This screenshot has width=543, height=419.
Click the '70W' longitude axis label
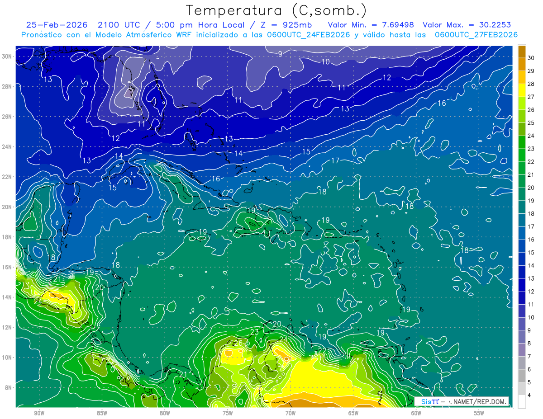coord(291,413)
